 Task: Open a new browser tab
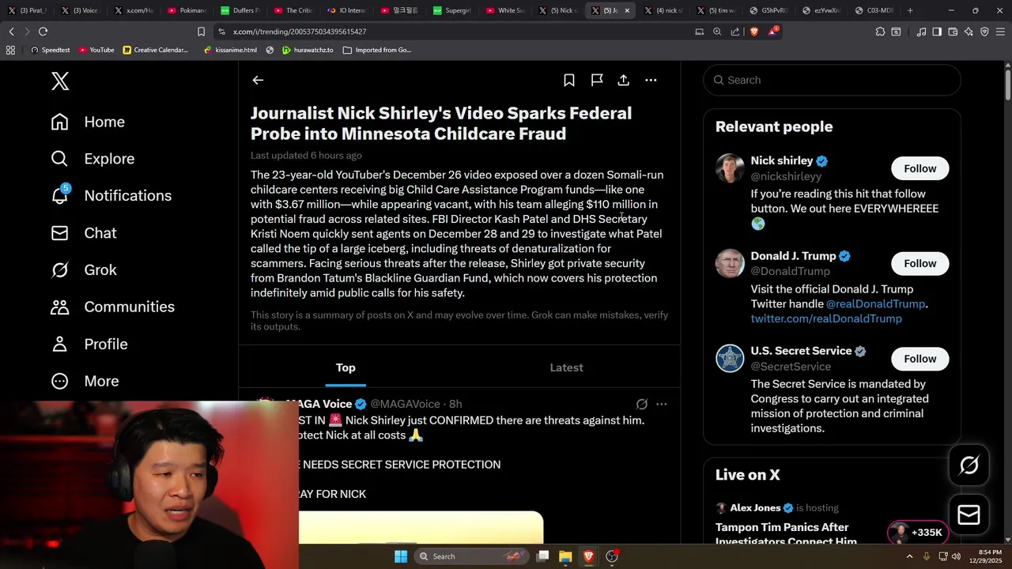[910, 10]
